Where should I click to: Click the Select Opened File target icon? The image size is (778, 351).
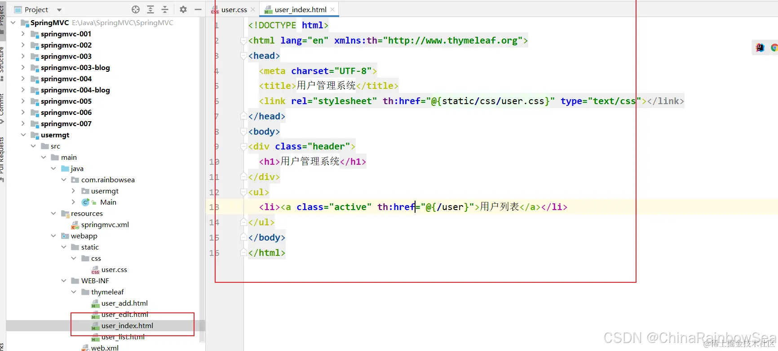click(x=136, y=9)
